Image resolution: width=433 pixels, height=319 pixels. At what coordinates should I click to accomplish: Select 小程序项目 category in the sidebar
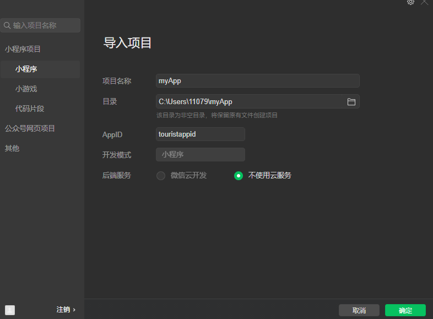(23, 49)
